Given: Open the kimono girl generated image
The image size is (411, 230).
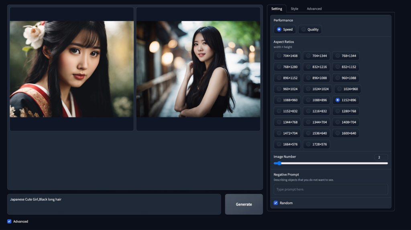Looking at the screenshot, I should [72, 69].
